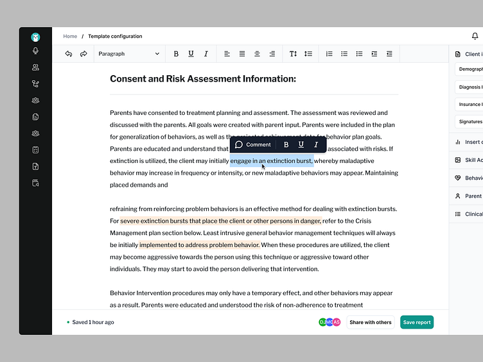This screenshot has height=362, width=483.
Task: Toggle bold in the main toolbar
Action: point(176,54)
